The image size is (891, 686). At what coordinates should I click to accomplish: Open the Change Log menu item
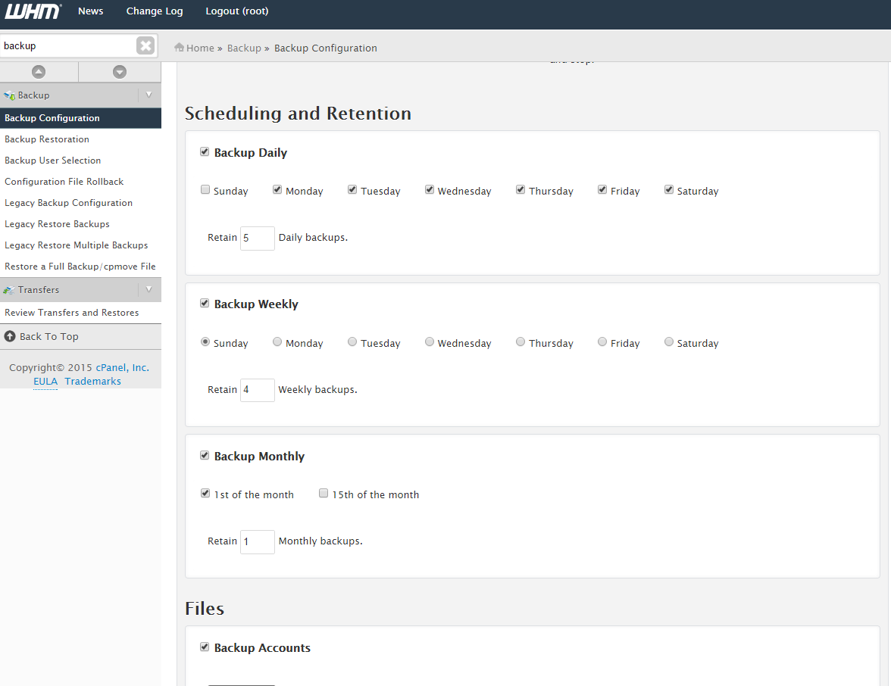pos(155,11)
